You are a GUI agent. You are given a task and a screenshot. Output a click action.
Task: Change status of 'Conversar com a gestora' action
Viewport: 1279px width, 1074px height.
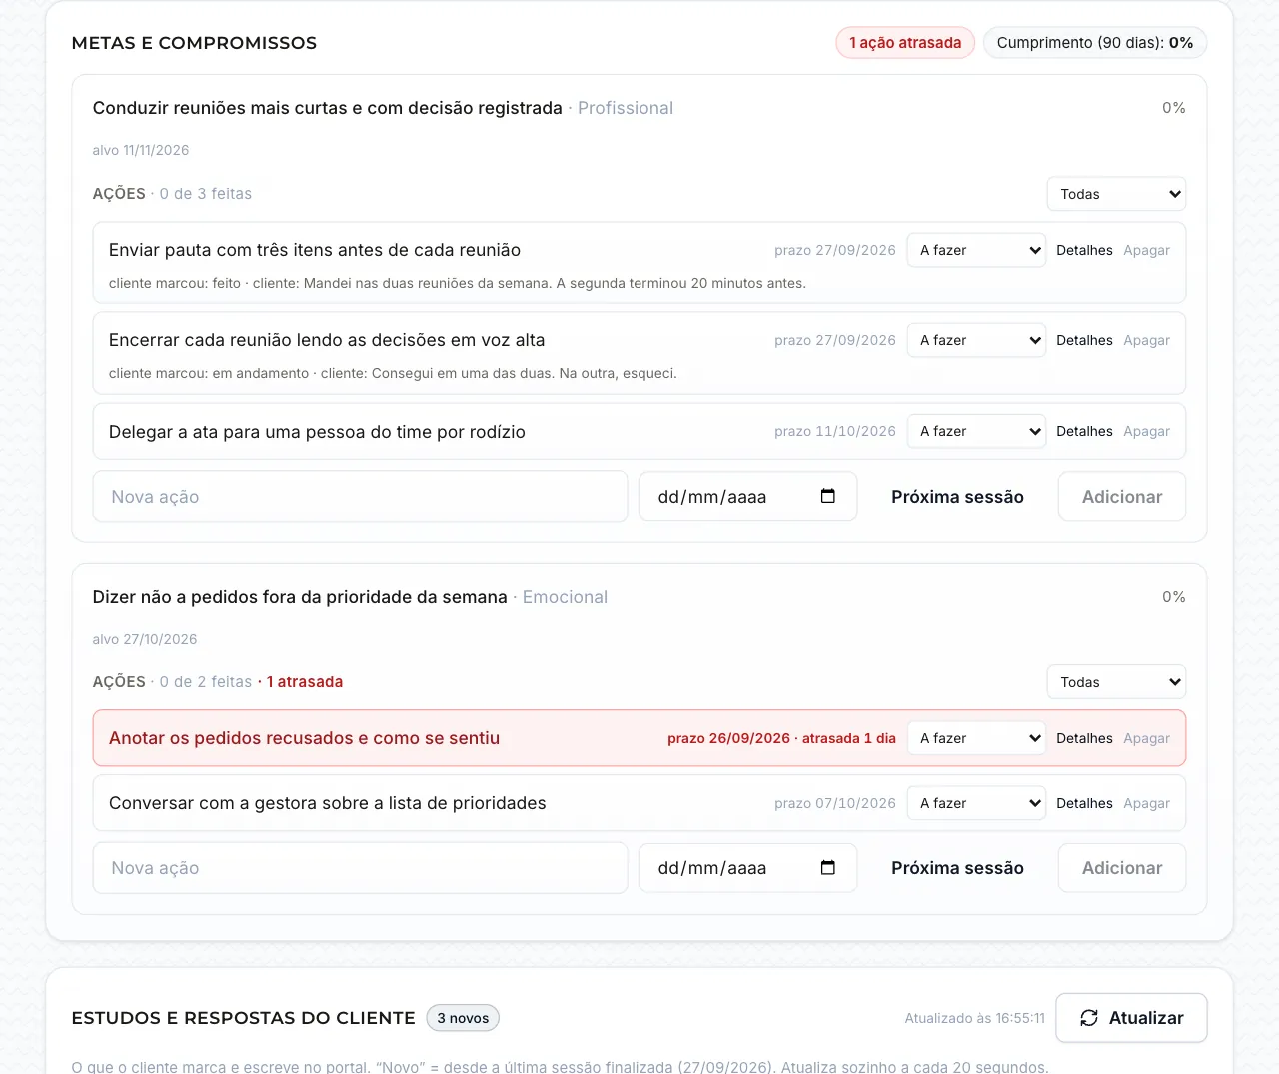click(976, 803)
